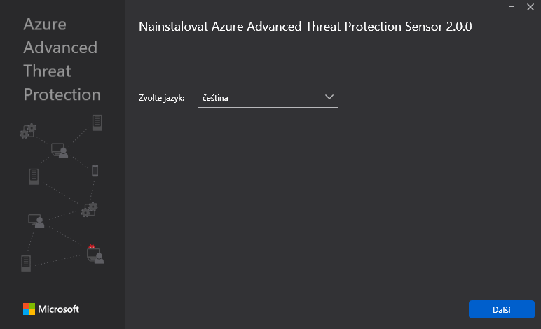Screen dimensions: 541x329
Task: Click the bottom-left server icon in diagram
Action: pos(26,263)
